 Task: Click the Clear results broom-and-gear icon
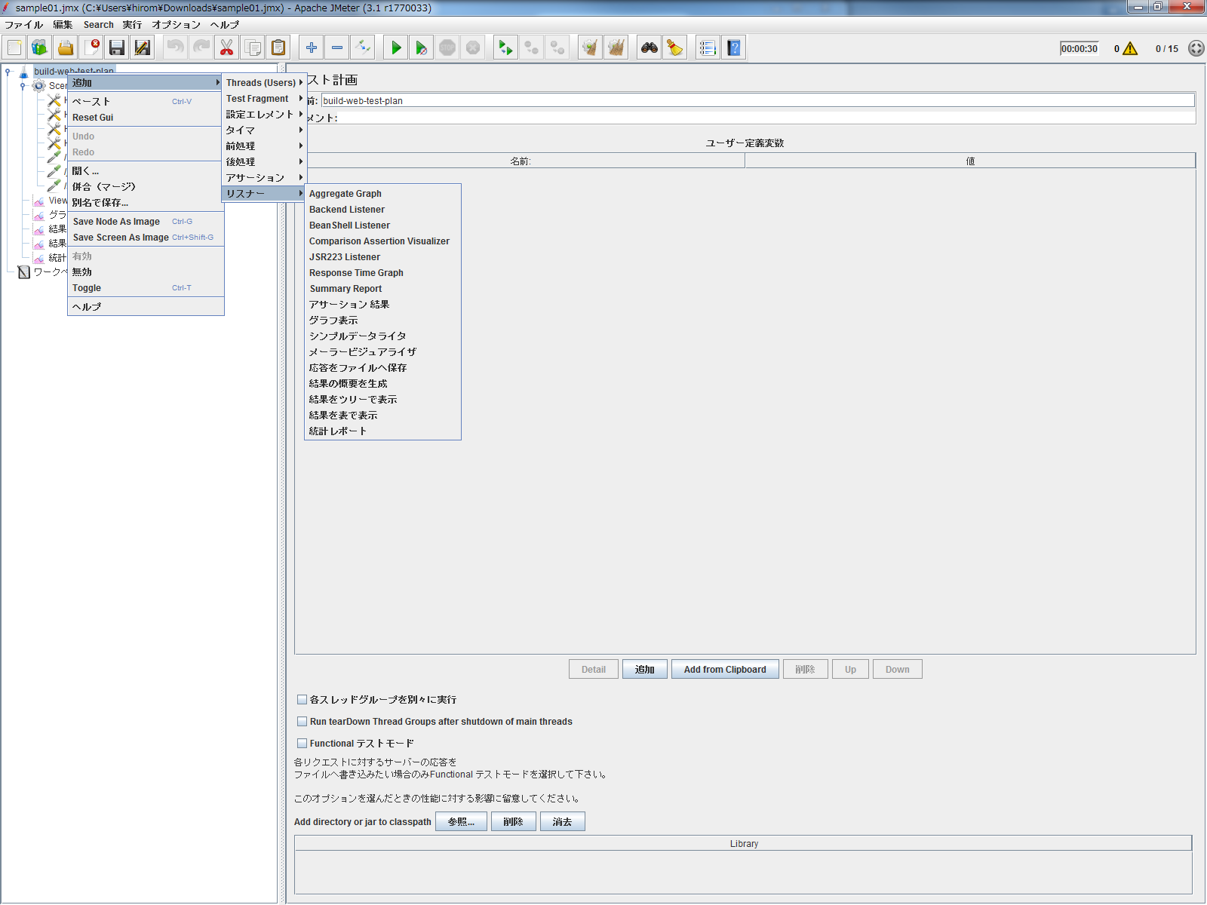point(591,48)
